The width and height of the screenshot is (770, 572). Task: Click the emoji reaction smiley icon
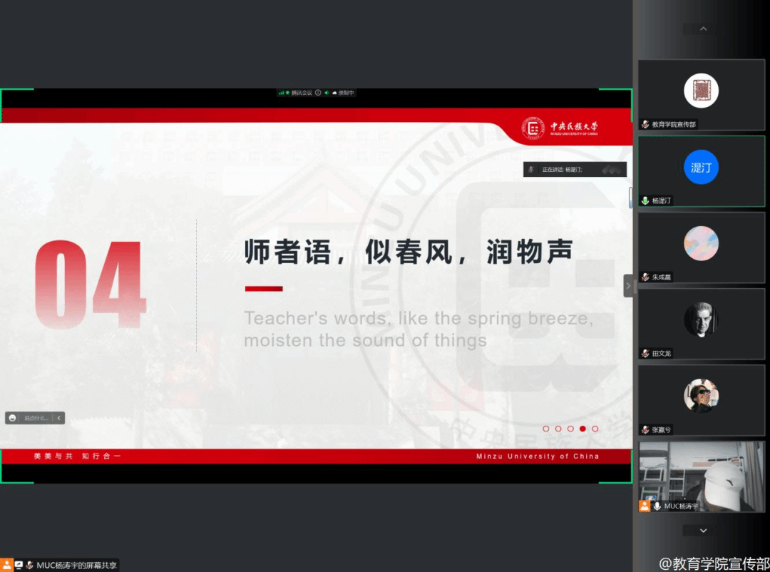coord(13,418)
